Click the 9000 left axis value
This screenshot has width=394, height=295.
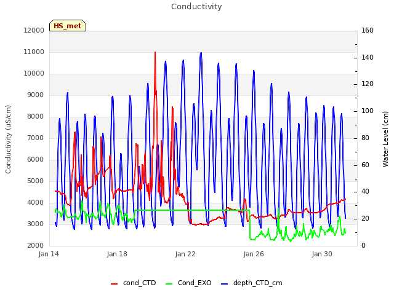[x=36, y=95]
